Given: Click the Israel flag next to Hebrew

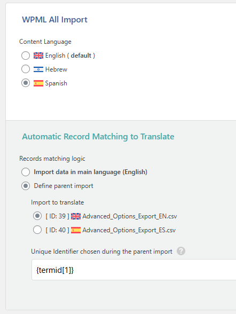Looking at the screenshot, I should point(38,69).
